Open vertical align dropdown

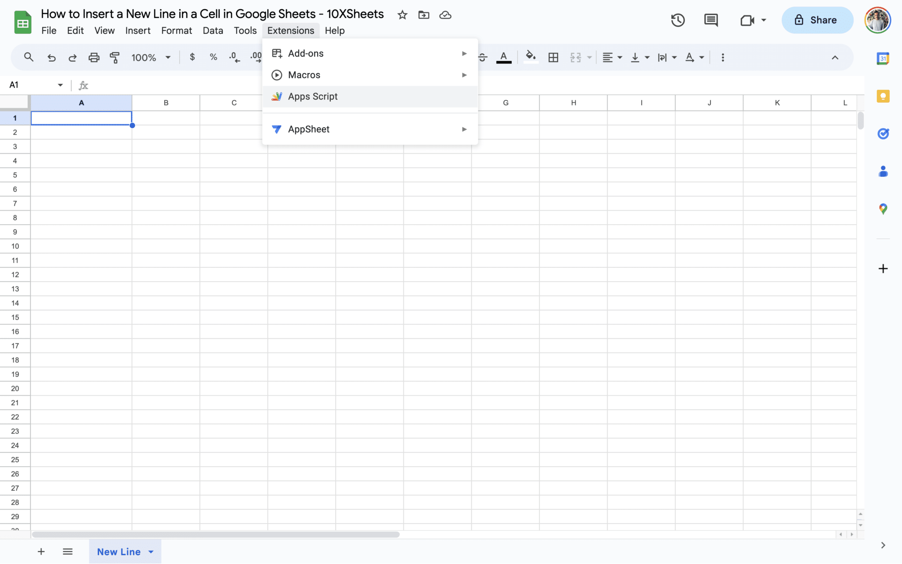coord(640,57)
